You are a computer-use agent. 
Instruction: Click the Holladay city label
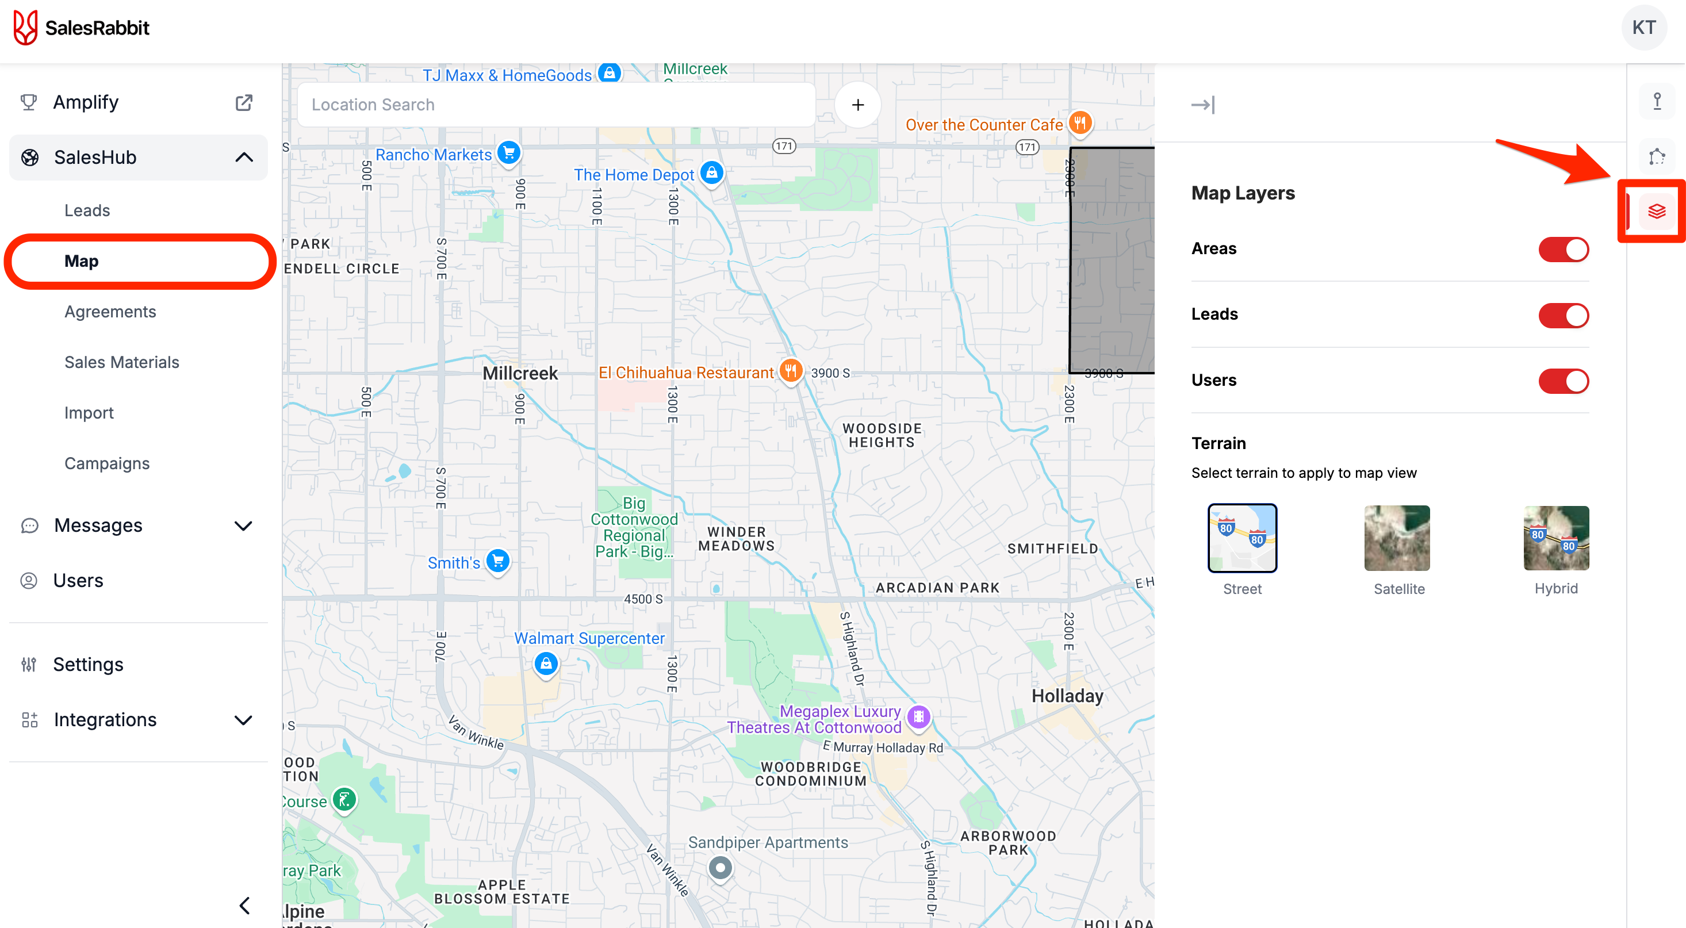point(1067,696)
